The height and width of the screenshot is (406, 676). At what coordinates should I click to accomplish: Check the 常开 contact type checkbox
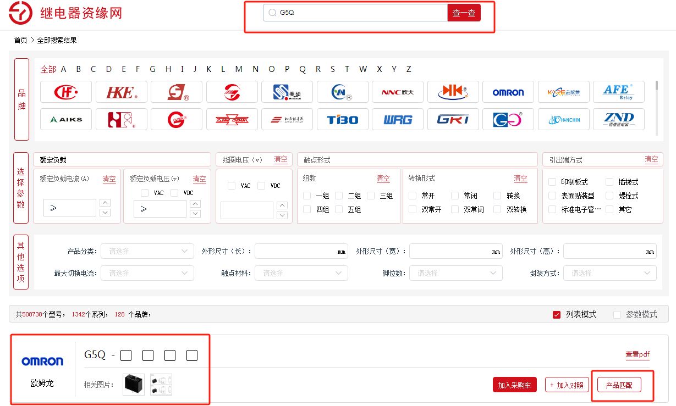coord(413,196)
